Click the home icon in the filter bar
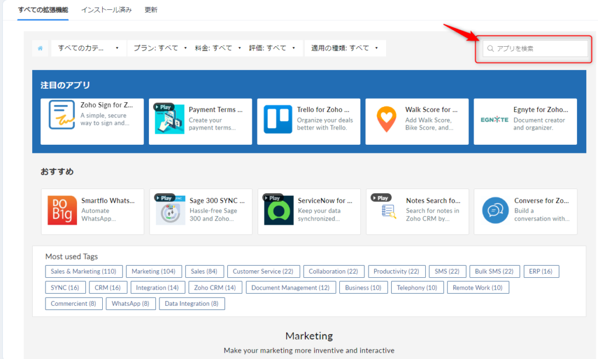Screen dimensions: 598x359 tap(40, 48)
